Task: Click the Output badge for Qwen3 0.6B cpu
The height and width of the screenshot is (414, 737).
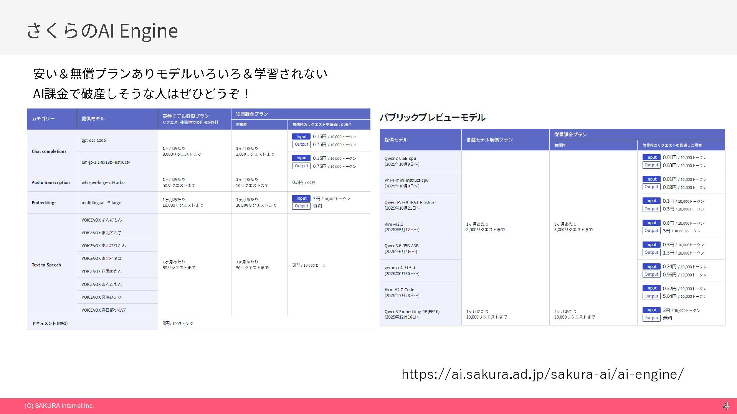Action: [651, 165]
